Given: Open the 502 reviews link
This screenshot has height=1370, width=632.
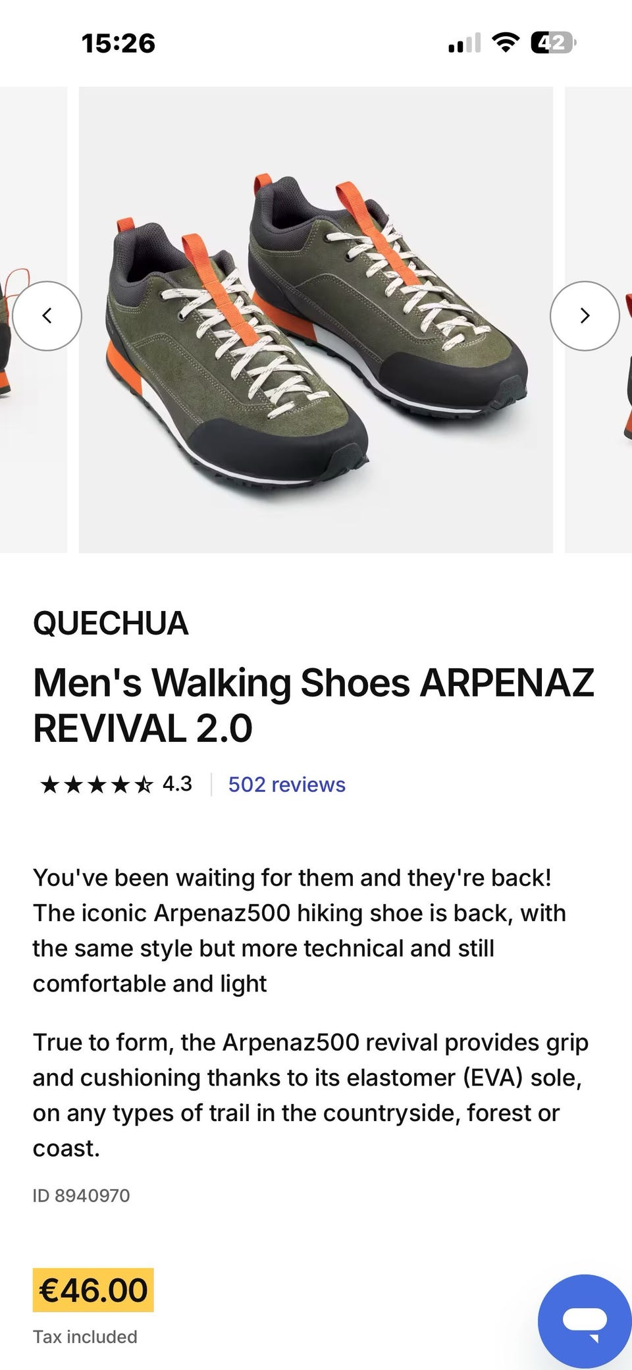Looking at the screenshot, I should click(x=287, y=785).
